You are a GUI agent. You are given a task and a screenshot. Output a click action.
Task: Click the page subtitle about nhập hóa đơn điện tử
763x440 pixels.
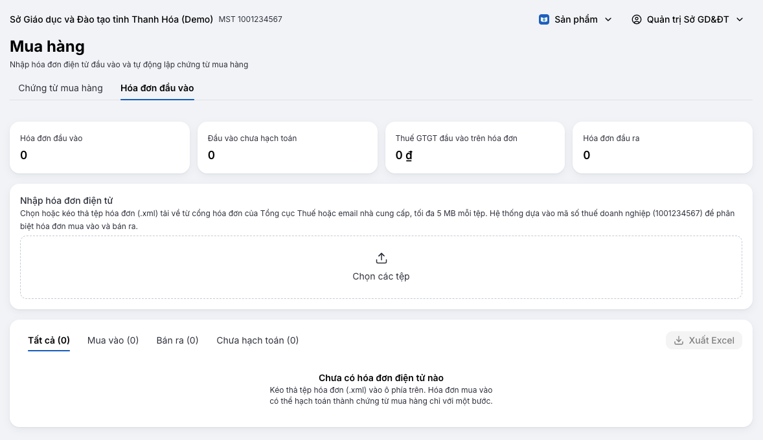[129, 65]
